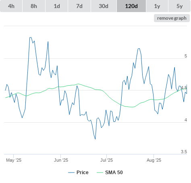The height and width of the screenshot is (183, 191).
Task: Click the 5 value axis label
Action: (186, 56)
